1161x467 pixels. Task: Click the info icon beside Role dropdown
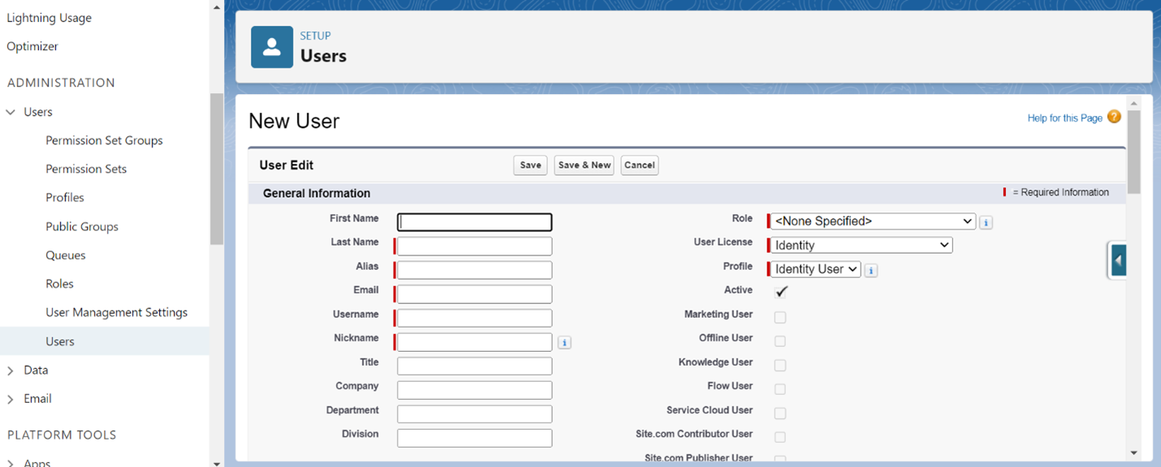985,222
